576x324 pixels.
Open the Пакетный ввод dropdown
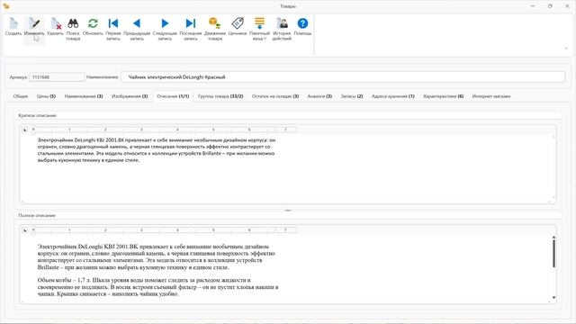click(x=259, y=29)
